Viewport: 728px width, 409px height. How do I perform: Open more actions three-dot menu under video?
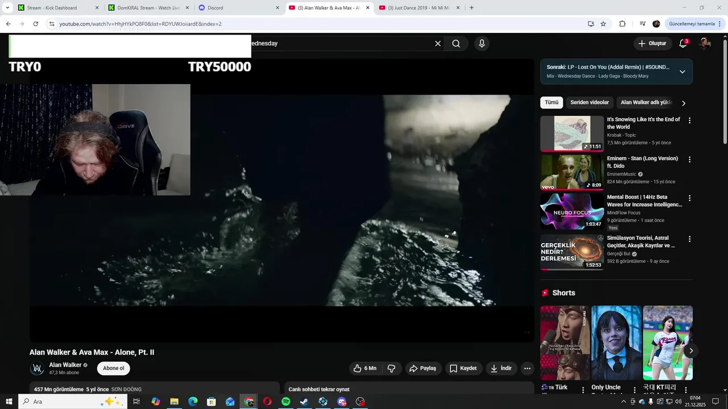tap(527, 368)
